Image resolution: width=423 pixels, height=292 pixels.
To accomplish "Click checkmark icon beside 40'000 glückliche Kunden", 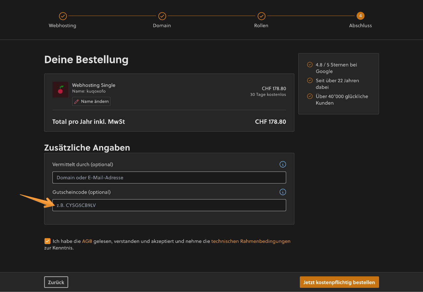I will click(310, 96).
